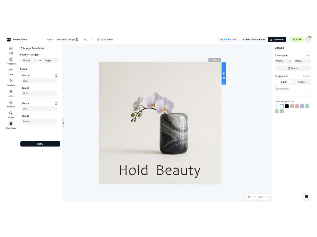
Task: Open the File menu
Action: click(x=50, y=39)
